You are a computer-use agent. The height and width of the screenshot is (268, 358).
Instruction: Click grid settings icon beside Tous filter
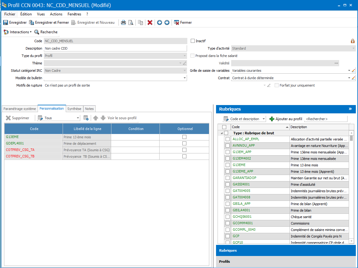(86, 118)
